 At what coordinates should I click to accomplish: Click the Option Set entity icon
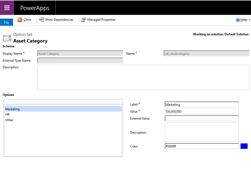tap(7, 38)
